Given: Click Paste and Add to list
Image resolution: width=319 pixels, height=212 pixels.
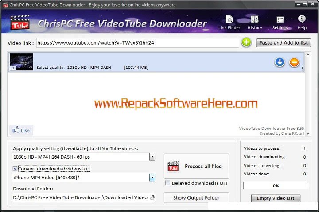Looking at the screenshot, I should click(x=283, y=43).
